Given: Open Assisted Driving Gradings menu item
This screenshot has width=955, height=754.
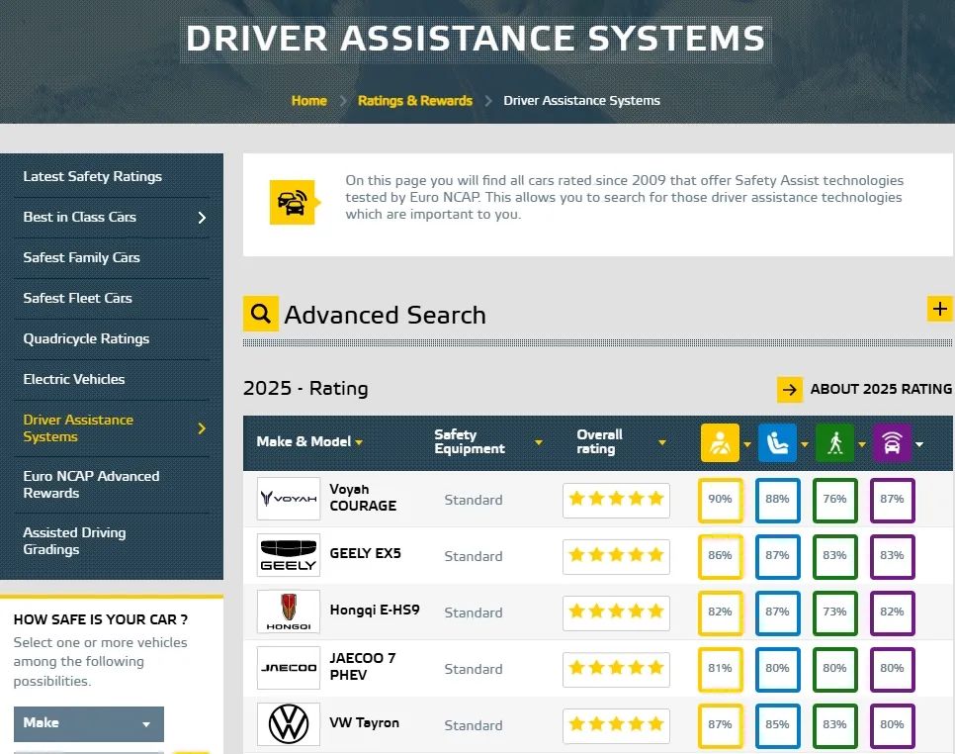Looking at the screenshot, I should click(x=74, y=541).
